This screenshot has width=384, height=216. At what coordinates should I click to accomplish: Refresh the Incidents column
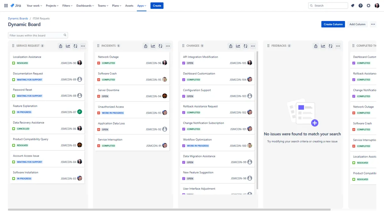(160, 46)
